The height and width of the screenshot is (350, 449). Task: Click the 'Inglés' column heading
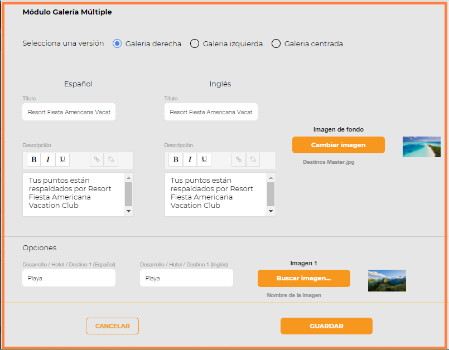click(x=220, y=84)
